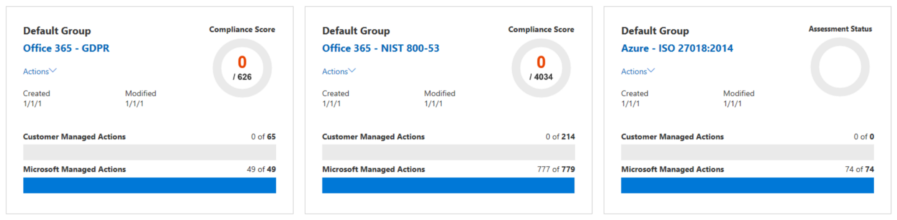897x220 pixels.
Task: Click Default Group heading on NIST card
Action: (x=356, y=31)
